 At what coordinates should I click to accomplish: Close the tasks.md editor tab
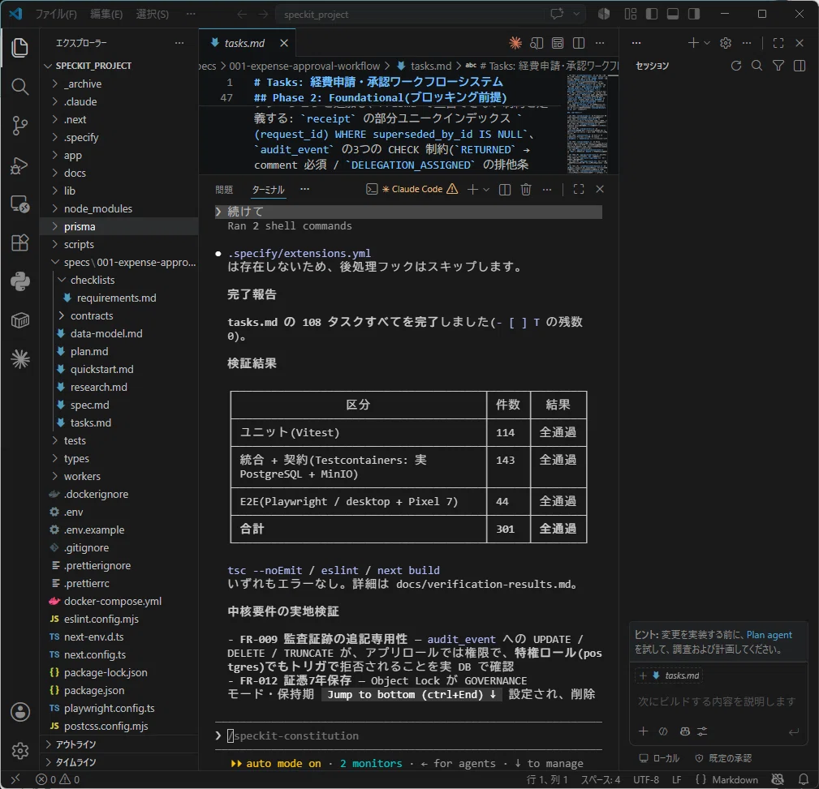[284, 43]
